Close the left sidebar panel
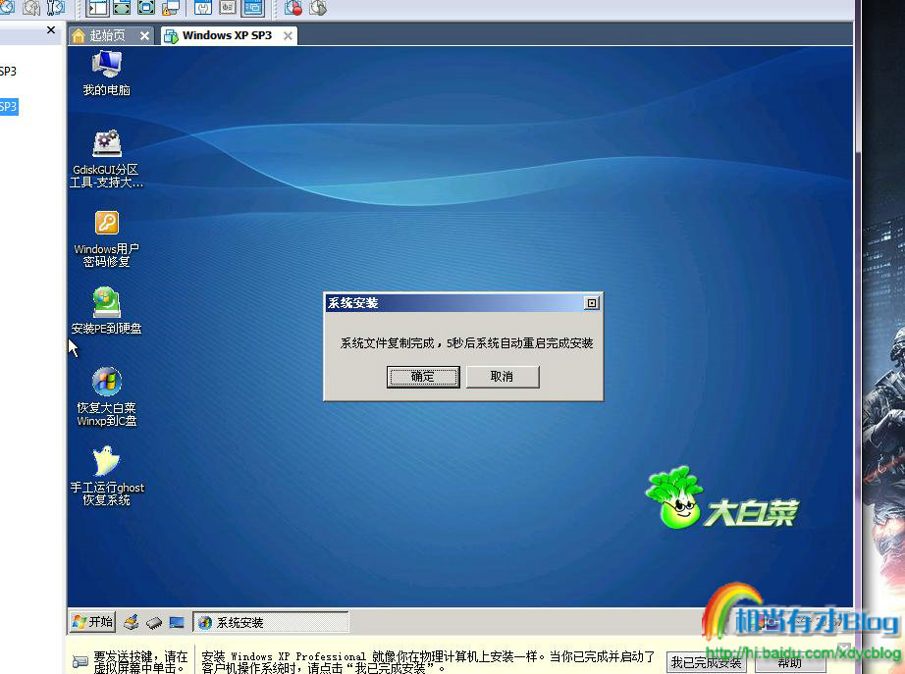The image size is (905, 674). coord(51,30)
